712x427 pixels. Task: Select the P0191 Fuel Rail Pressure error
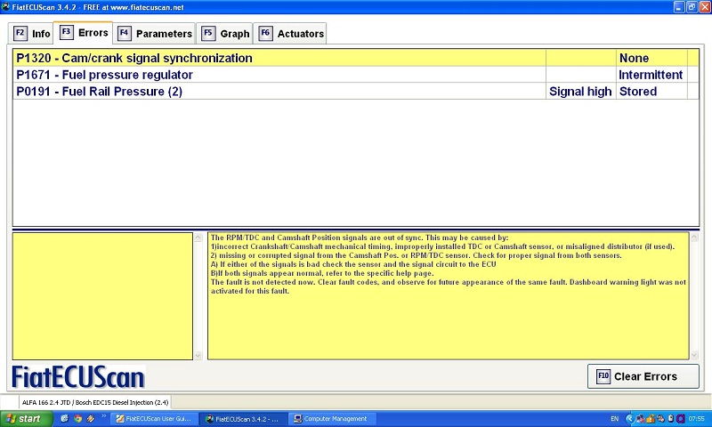coord(99,92)
